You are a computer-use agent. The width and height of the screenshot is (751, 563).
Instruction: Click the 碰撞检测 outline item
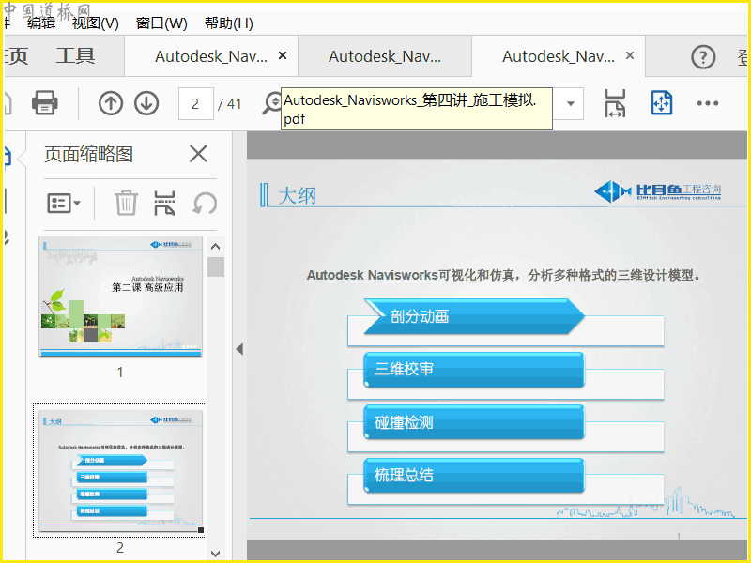point(474,422)
